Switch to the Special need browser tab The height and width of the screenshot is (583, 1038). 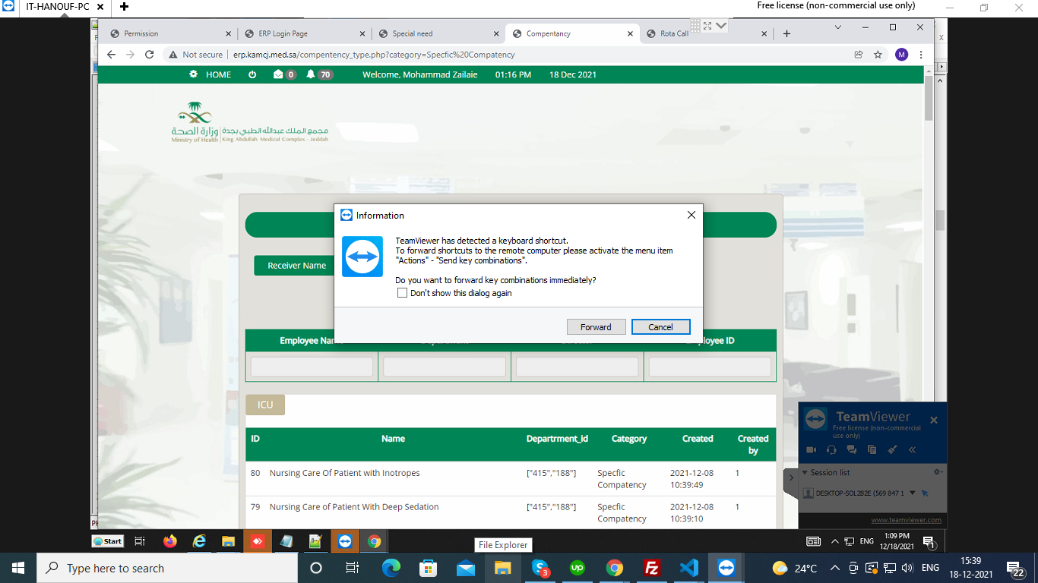tap(412, 33)
